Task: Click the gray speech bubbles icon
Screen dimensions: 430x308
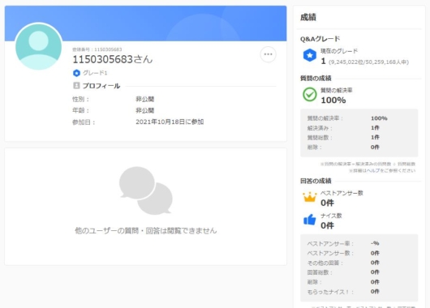Action: pos(145,190)
